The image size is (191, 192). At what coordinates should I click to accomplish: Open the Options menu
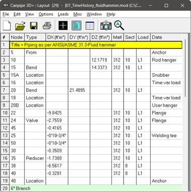(x=46, y=14)
